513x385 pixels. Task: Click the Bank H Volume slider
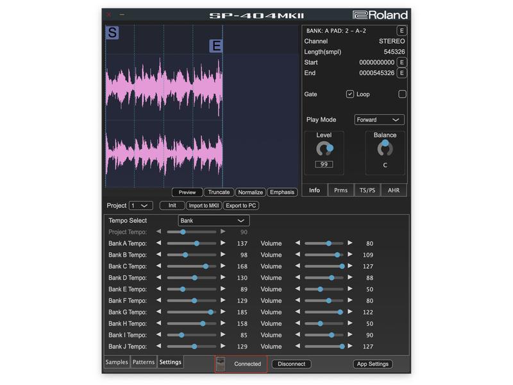[x=324, y=323]
